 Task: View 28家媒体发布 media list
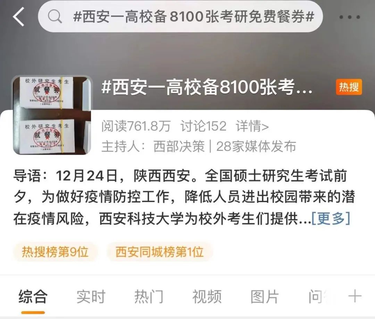coord(256,146)
